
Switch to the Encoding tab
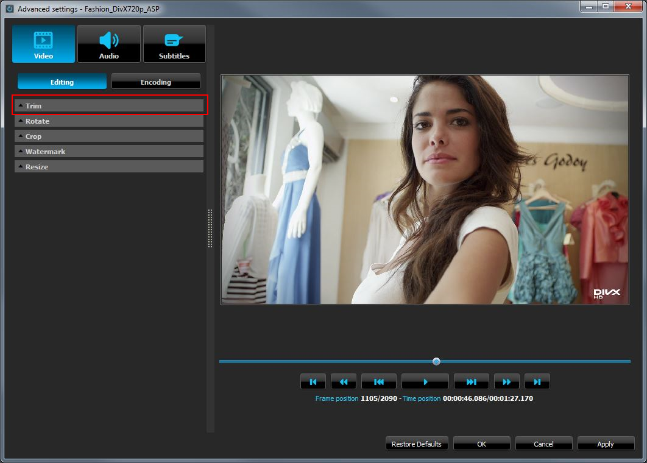pos(156,81)
